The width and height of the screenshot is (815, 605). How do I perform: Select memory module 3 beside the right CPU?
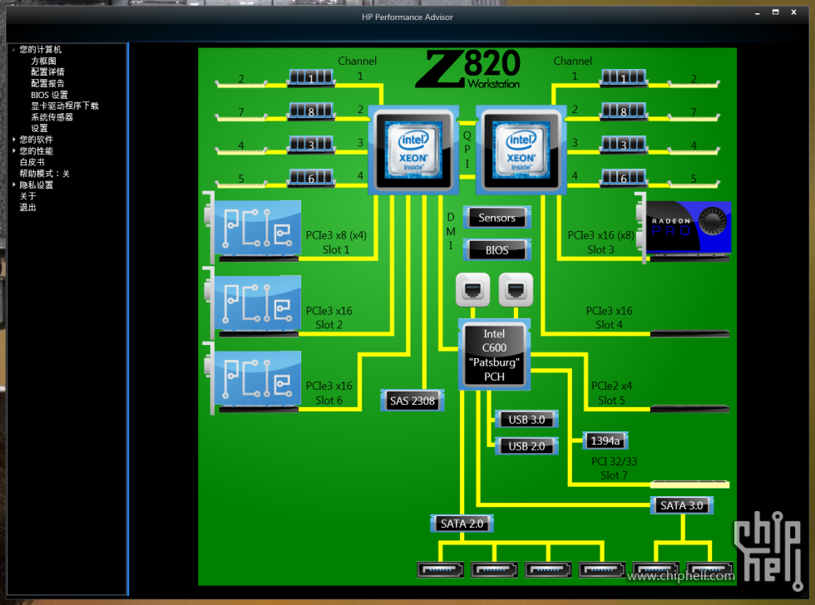click(624, 144)
